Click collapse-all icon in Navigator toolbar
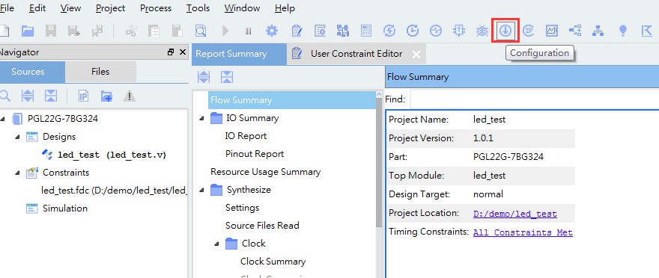The image size is (659, 278). (x=51, y=96)
